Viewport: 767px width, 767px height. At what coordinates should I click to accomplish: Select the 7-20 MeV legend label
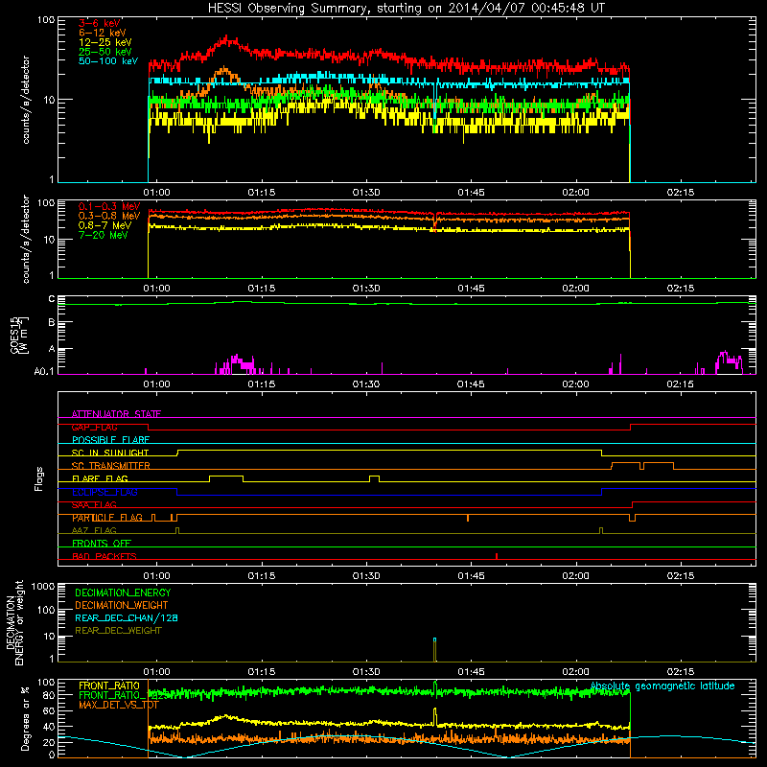pos(103,235)
